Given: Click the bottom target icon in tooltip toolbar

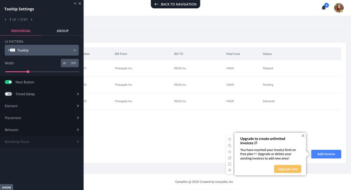Looking at the screenshot, I should [x=229, y=170].
